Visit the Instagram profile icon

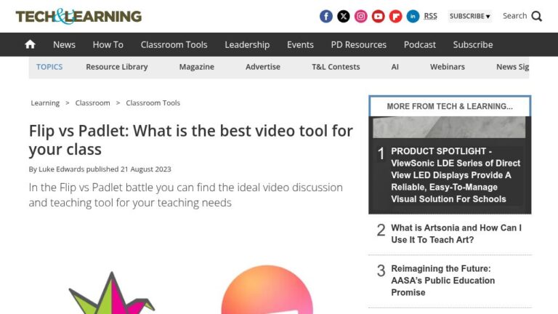tap(361, 17)
